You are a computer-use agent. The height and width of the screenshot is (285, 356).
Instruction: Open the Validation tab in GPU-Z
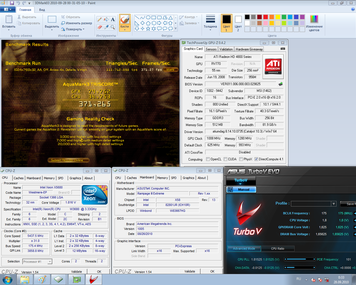coord(226,49)
